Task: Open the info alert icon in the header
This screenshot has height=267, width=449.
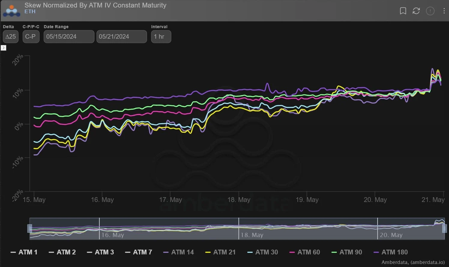Action: (430, 11)
